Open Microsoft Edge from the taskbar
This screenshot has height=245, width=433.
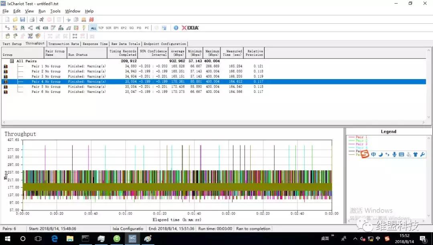coord(54,239)
